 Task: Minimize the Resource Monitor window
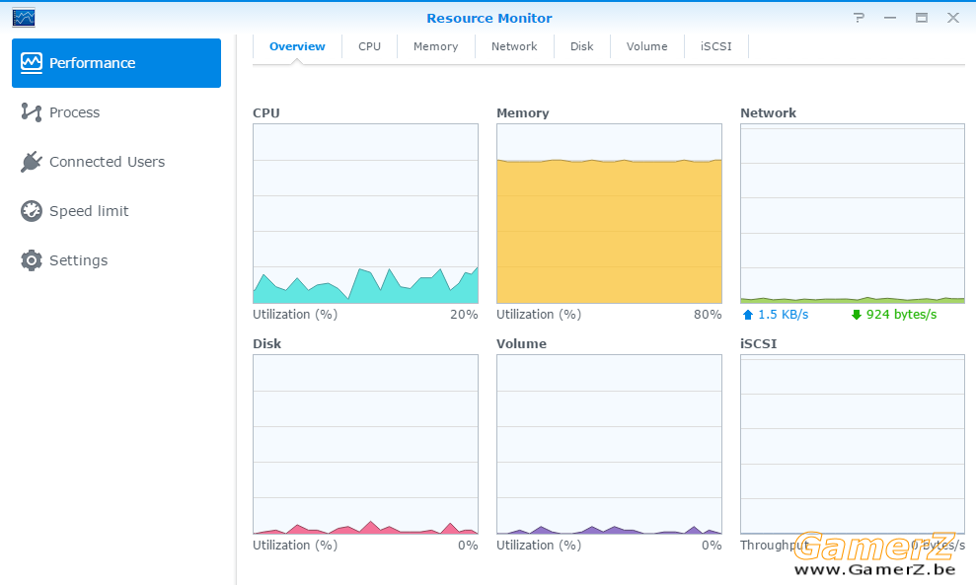tap(890, 18)
